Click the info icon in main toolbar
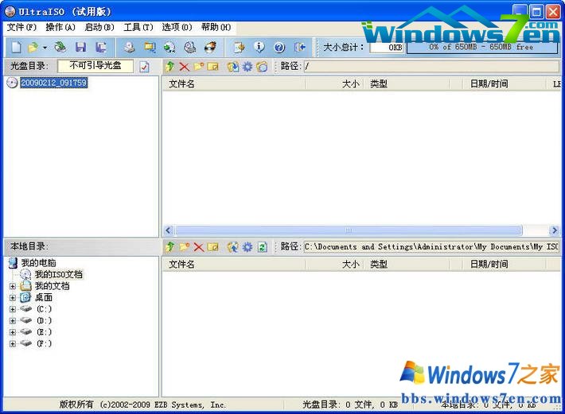Image resolution: width=565 pixels, height=414 pixels. (x=259, y=48)
